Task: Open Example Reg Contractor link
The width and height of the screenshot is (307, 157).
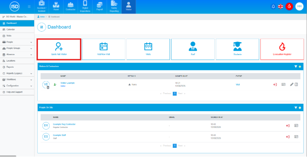Action: (x=64, y=124)
